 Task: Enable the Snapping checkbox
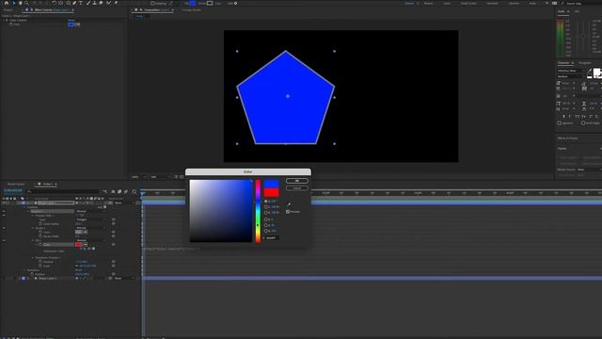pos(152,3)
